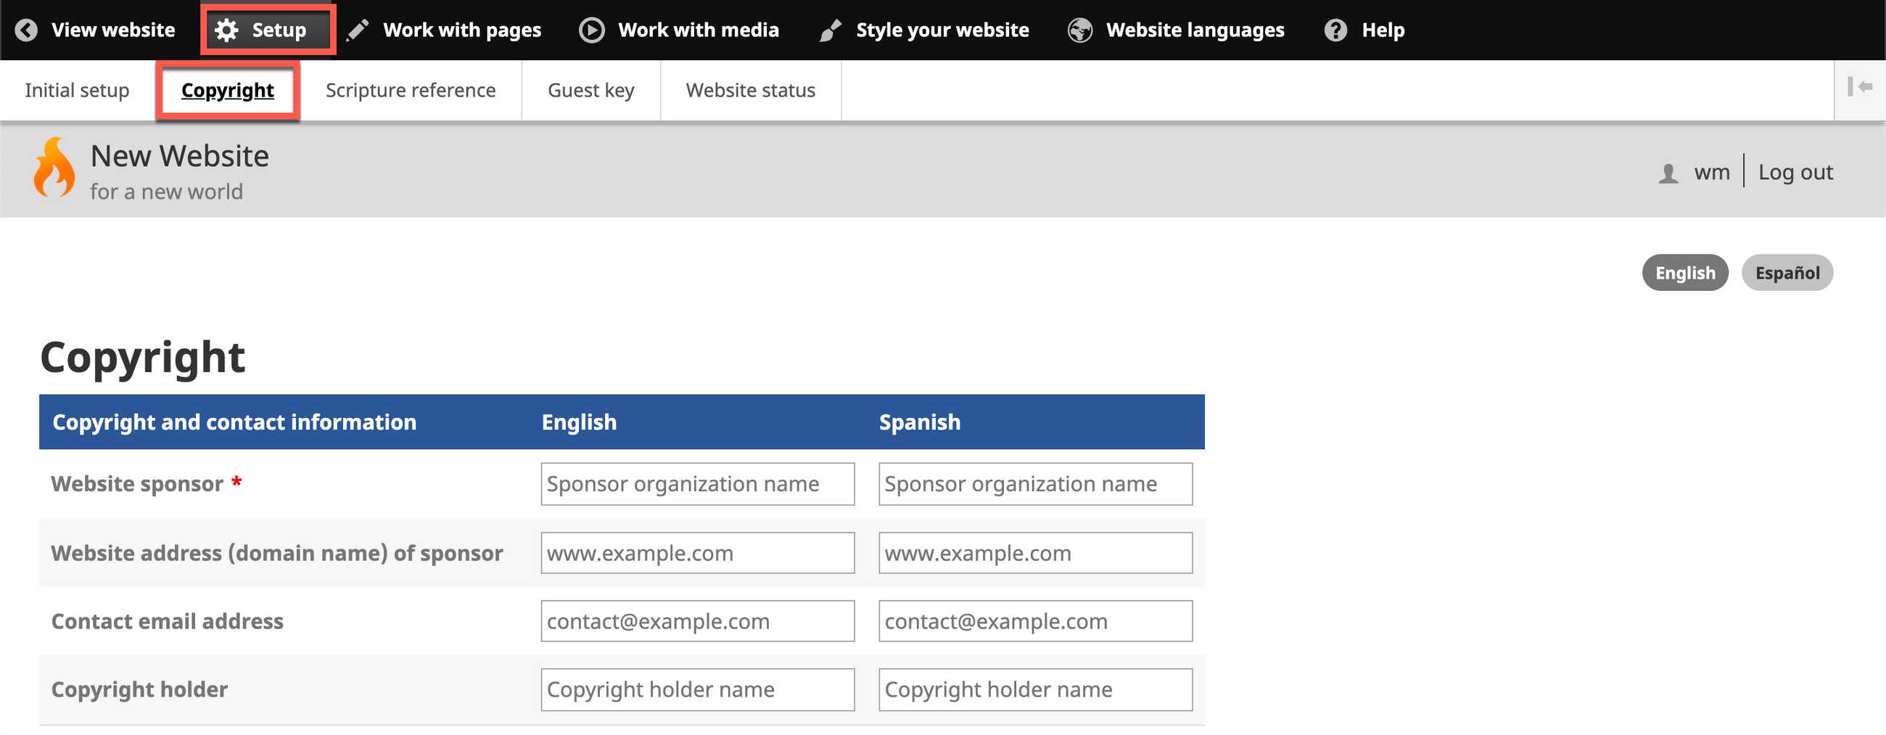Screen dimensions: 1886x735
Task: Focus the English Website sponsor input field
Action: 697,484
